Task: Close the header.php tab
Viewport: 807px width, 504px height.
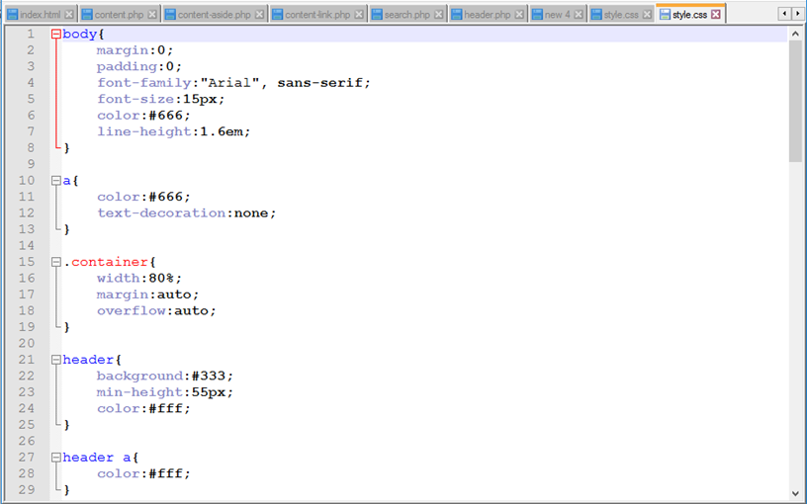Action: [x=519, y=15]
